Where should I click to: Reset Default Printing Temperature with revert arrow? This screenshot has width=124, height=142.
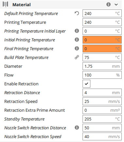coord(77,13)
